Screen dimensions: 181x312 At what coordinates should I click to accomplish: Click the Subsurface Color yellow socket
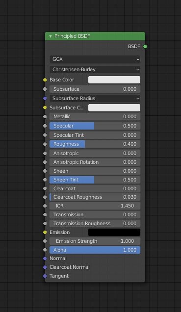[45, 107]
